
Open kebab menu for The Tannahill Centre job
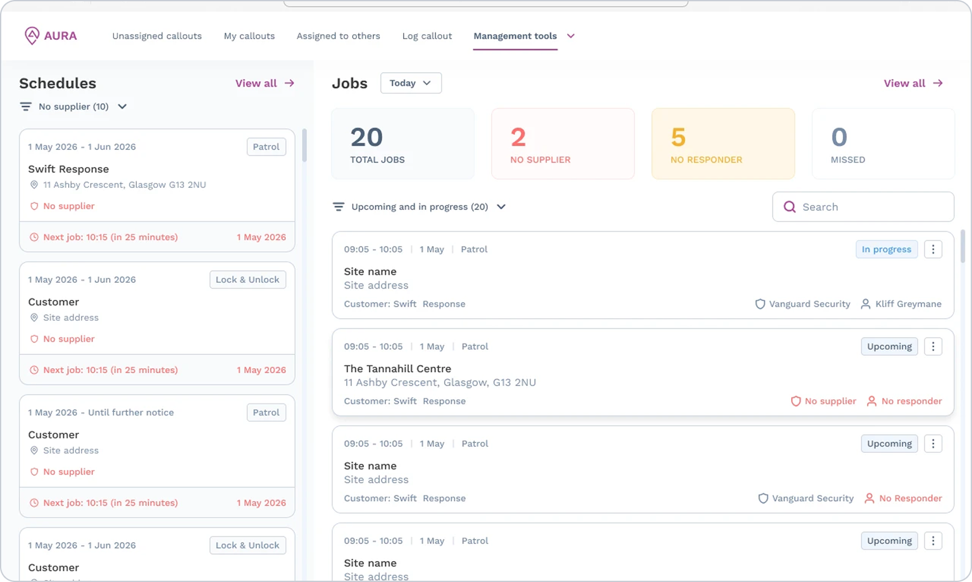click(933, 347)
